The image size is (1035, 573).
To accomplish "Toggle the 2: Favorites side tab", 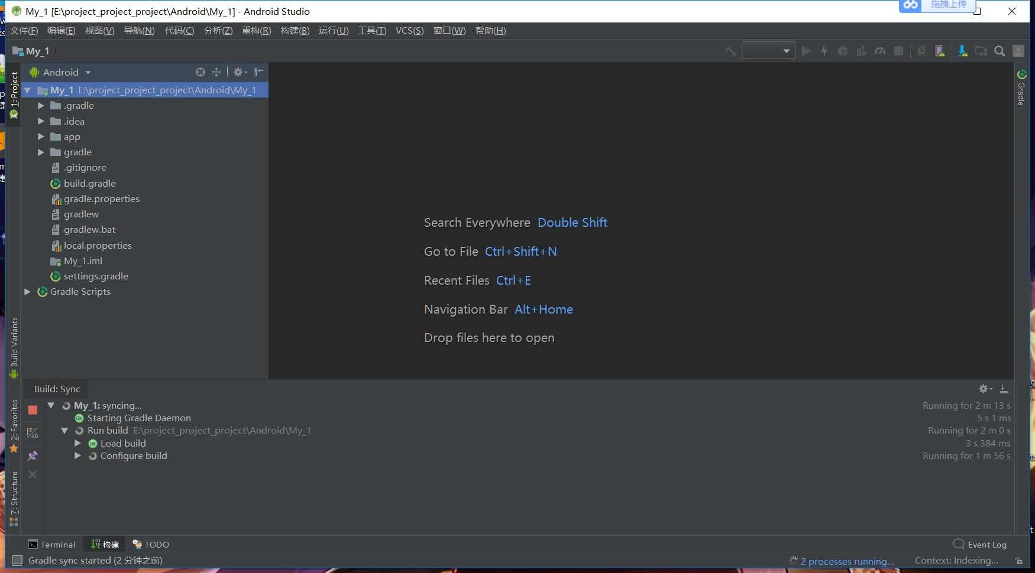I will (14, 426).
